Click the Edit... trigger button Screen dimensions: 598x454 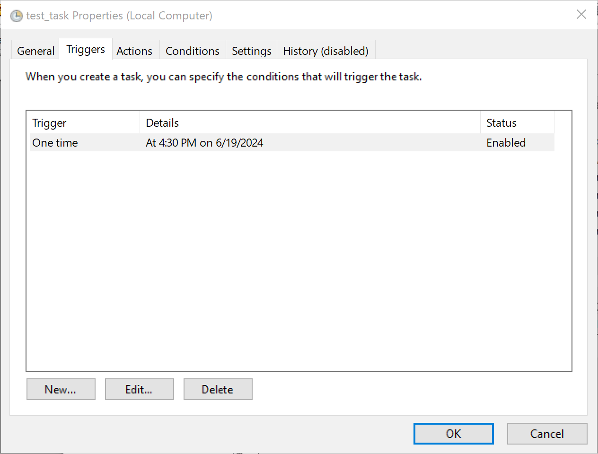[140, 389]
